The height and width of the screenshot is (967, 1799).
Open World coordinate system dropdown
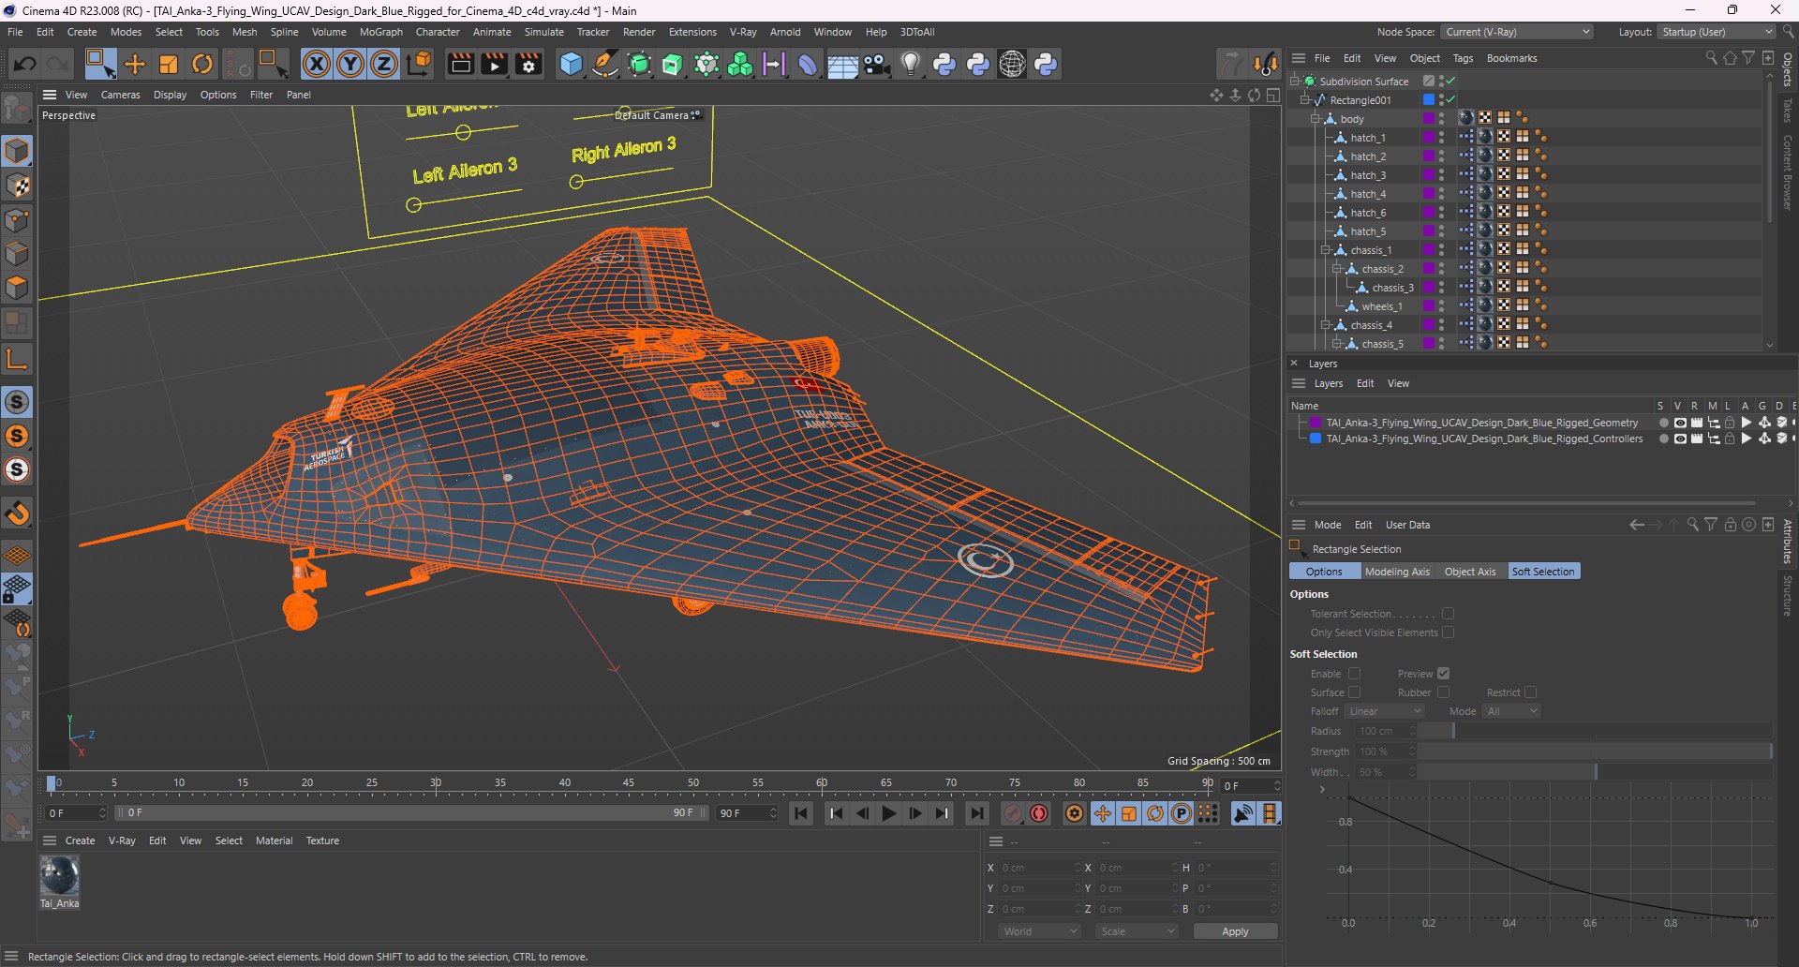point(1039,931)
